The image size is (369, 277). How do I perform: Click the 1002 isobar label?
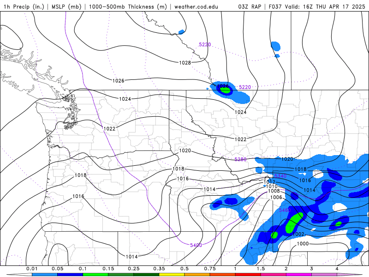298,234
